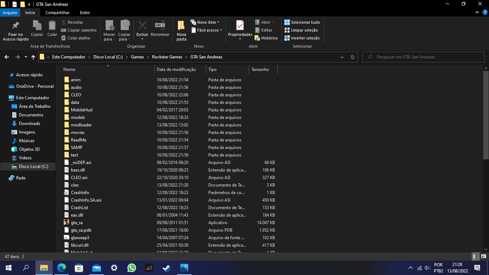Sort files by the Nome column
The height and width of the screenshot is (275, 489).
coord(108,70)
